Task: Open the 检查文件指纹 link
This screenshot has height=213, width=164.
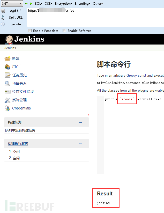Action: click(x=23, y=92)
